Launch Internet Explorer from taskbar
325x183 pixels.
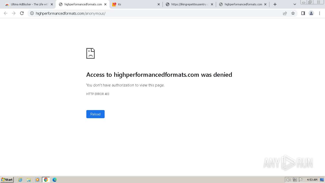point(20,180)
